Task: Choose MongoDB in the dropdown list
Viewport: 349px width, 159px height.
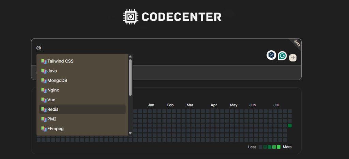Action: pyautogui.click(x=82, y=81)
